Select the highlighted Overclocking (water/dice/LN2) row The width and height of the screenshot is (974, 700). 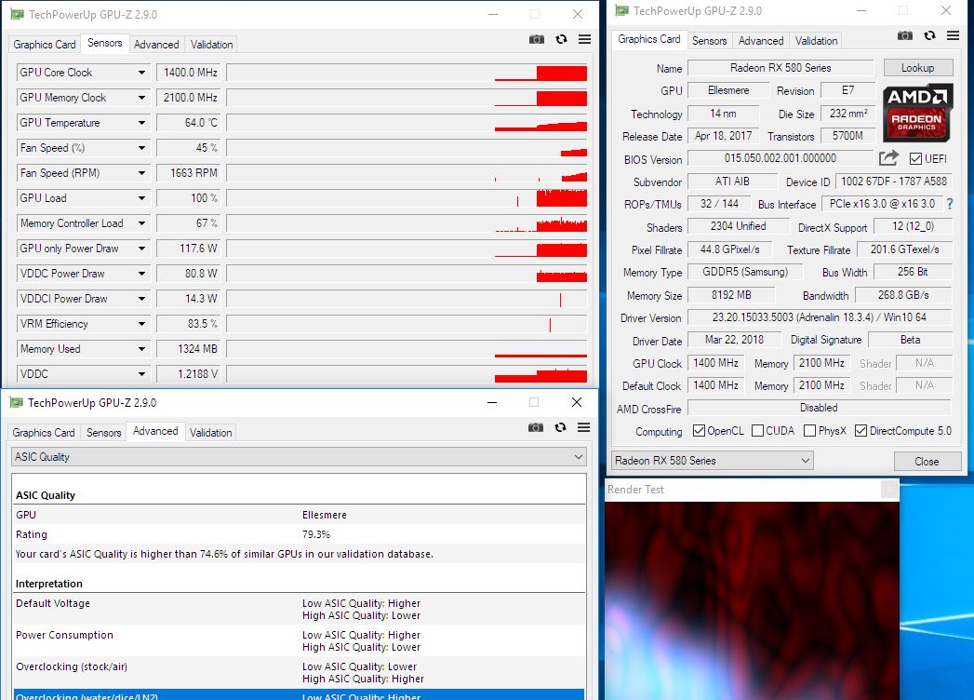[x=299, y=695]
